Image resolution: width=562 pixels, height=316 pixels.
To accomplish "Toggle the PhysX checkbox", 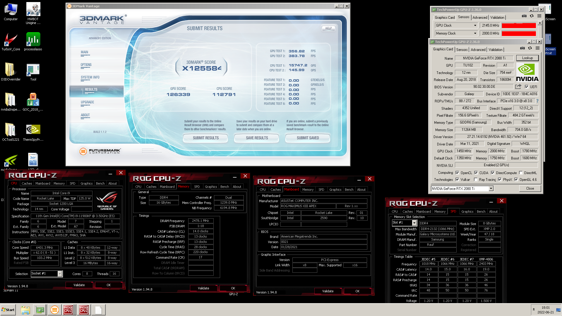I will (x=500, y=179).
